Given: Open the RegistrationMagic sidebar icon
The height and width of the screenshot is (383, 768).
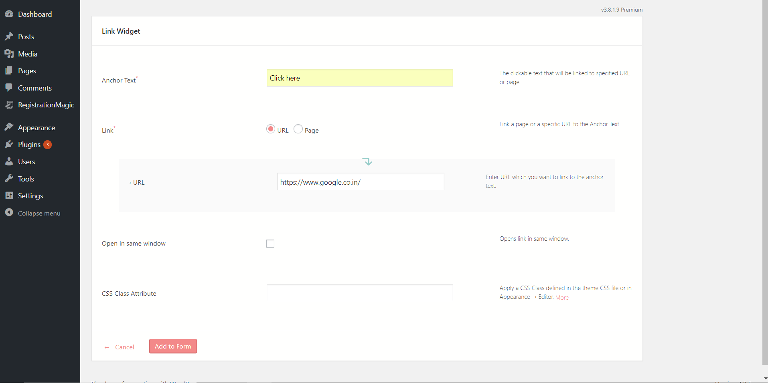Looking at the screenshot, I should coord(9,105).
